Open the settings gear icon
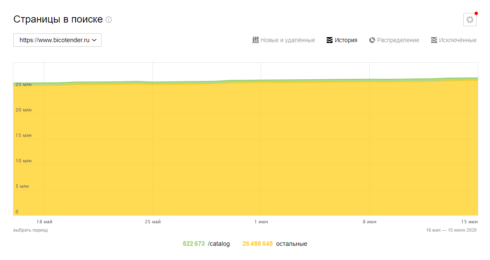Image resolution: width=490 pixels, height=260 pixels. point(470,20)
